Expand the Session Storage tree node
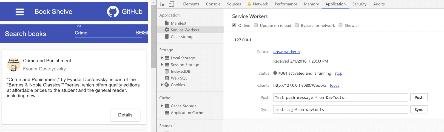 coord(162,64)
